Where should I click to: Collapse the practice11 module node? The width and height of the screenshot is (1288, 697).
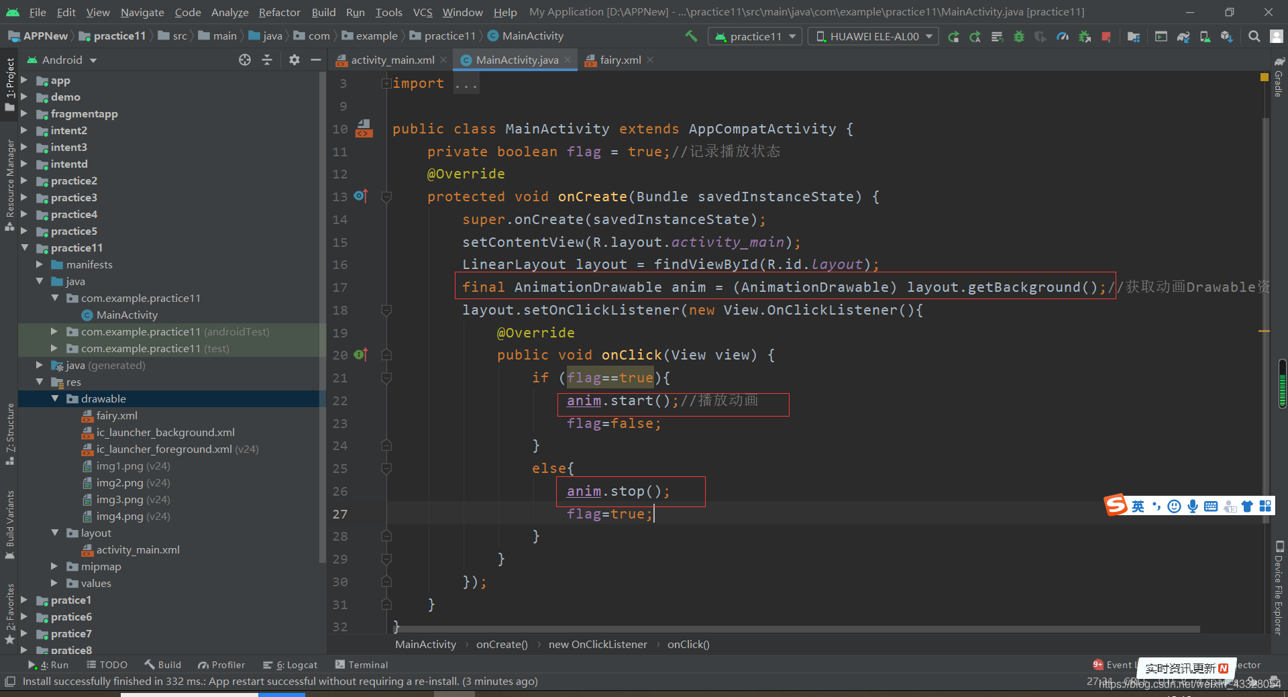[24, 248]
